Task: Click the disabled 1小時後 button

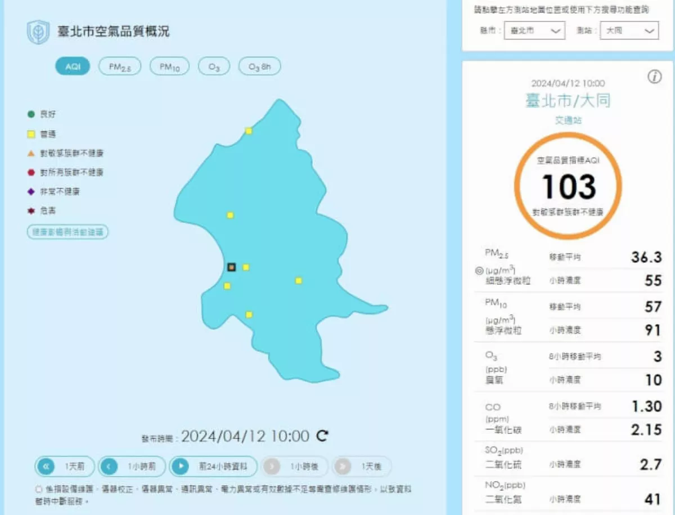Action: click(x=294, y=466)
